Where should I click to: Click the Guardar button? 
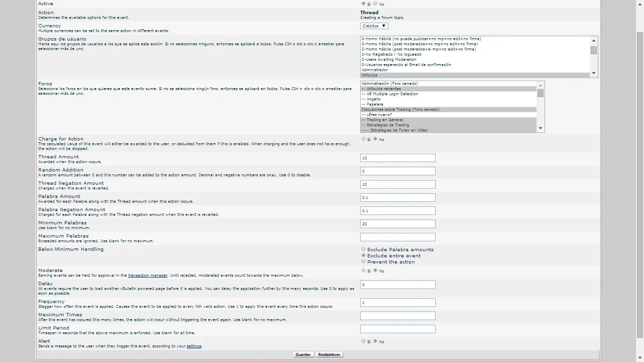point(303,354)
